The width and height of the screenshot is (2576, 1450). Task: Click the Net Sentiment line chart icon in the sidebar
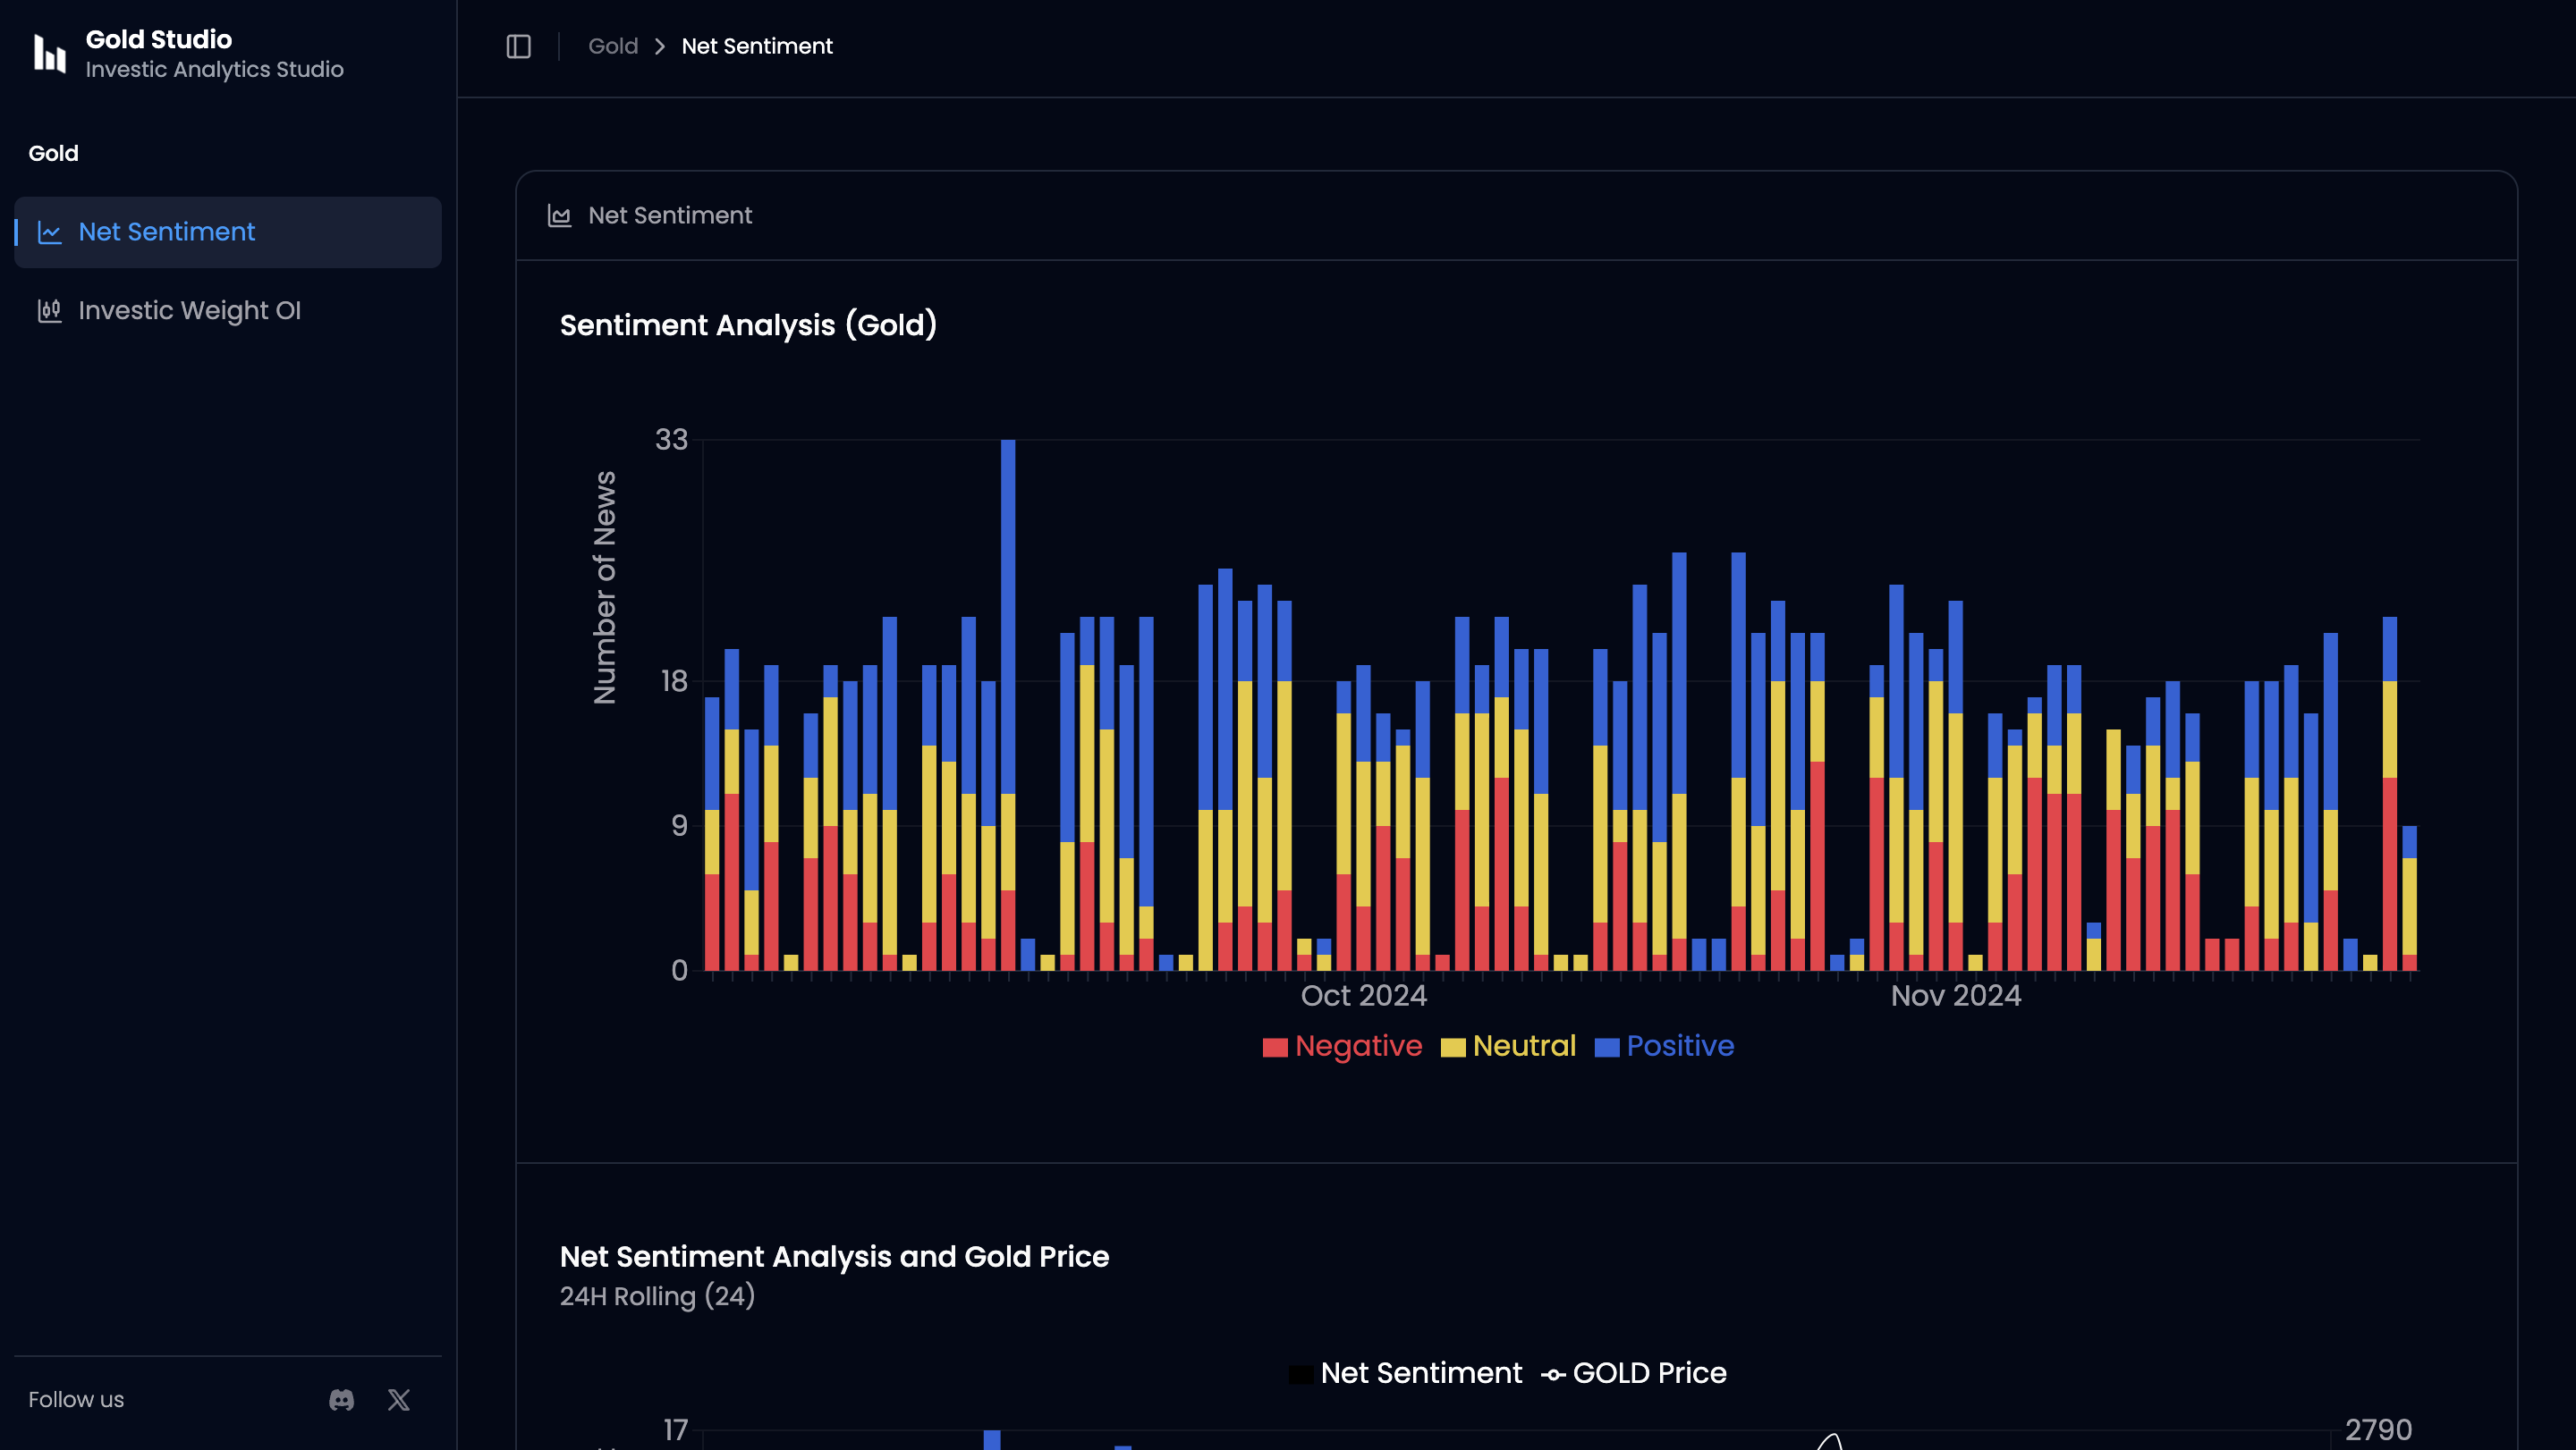(x=49, y=232)
